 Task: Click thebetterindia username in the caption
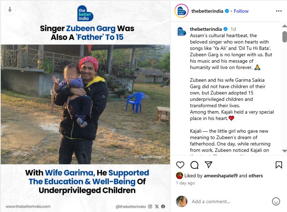[x=206, y=29]
